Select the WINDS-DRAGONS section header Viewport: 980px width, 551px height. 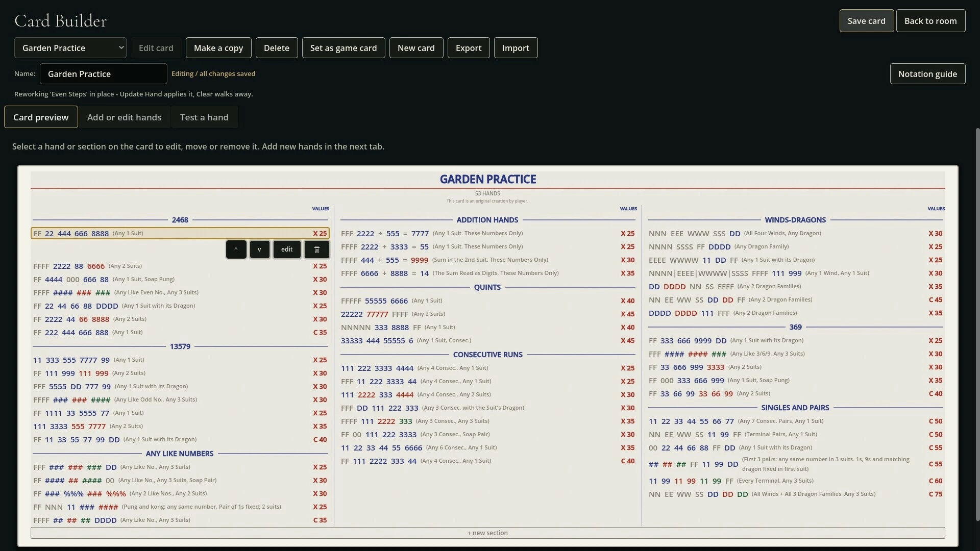click(x=795, y=220)
